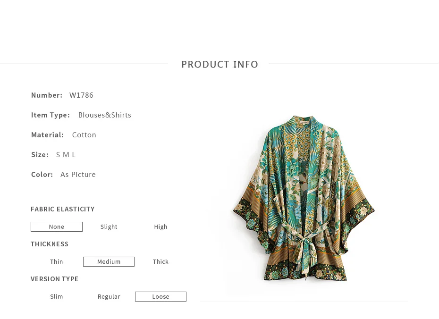Viewport: 439px width, 319px height.
Task: Click Blouses&Shirts item type text
Action: point(105,115)
